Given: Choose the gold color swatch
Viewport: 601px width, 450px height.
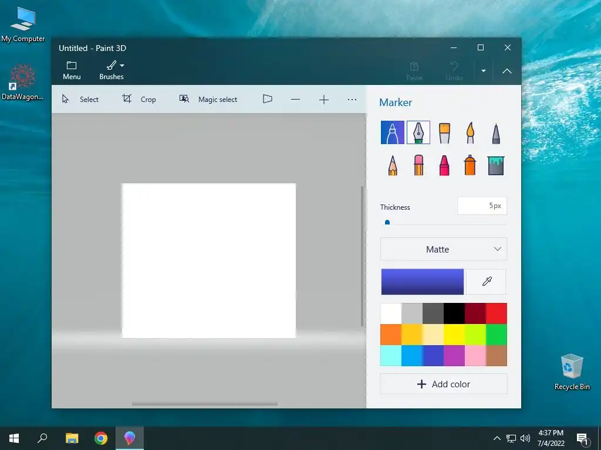Looking at the screenshot, I should point(412,335).
